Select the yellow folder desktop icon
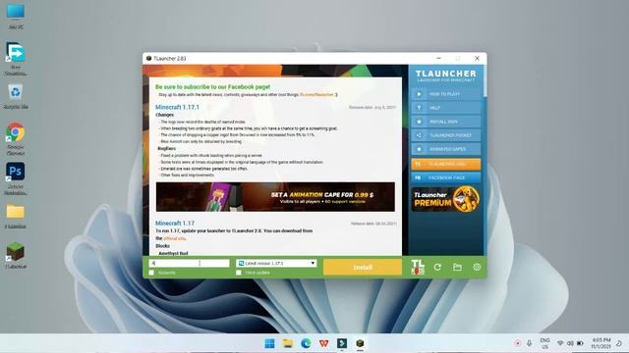 point(16,216)
